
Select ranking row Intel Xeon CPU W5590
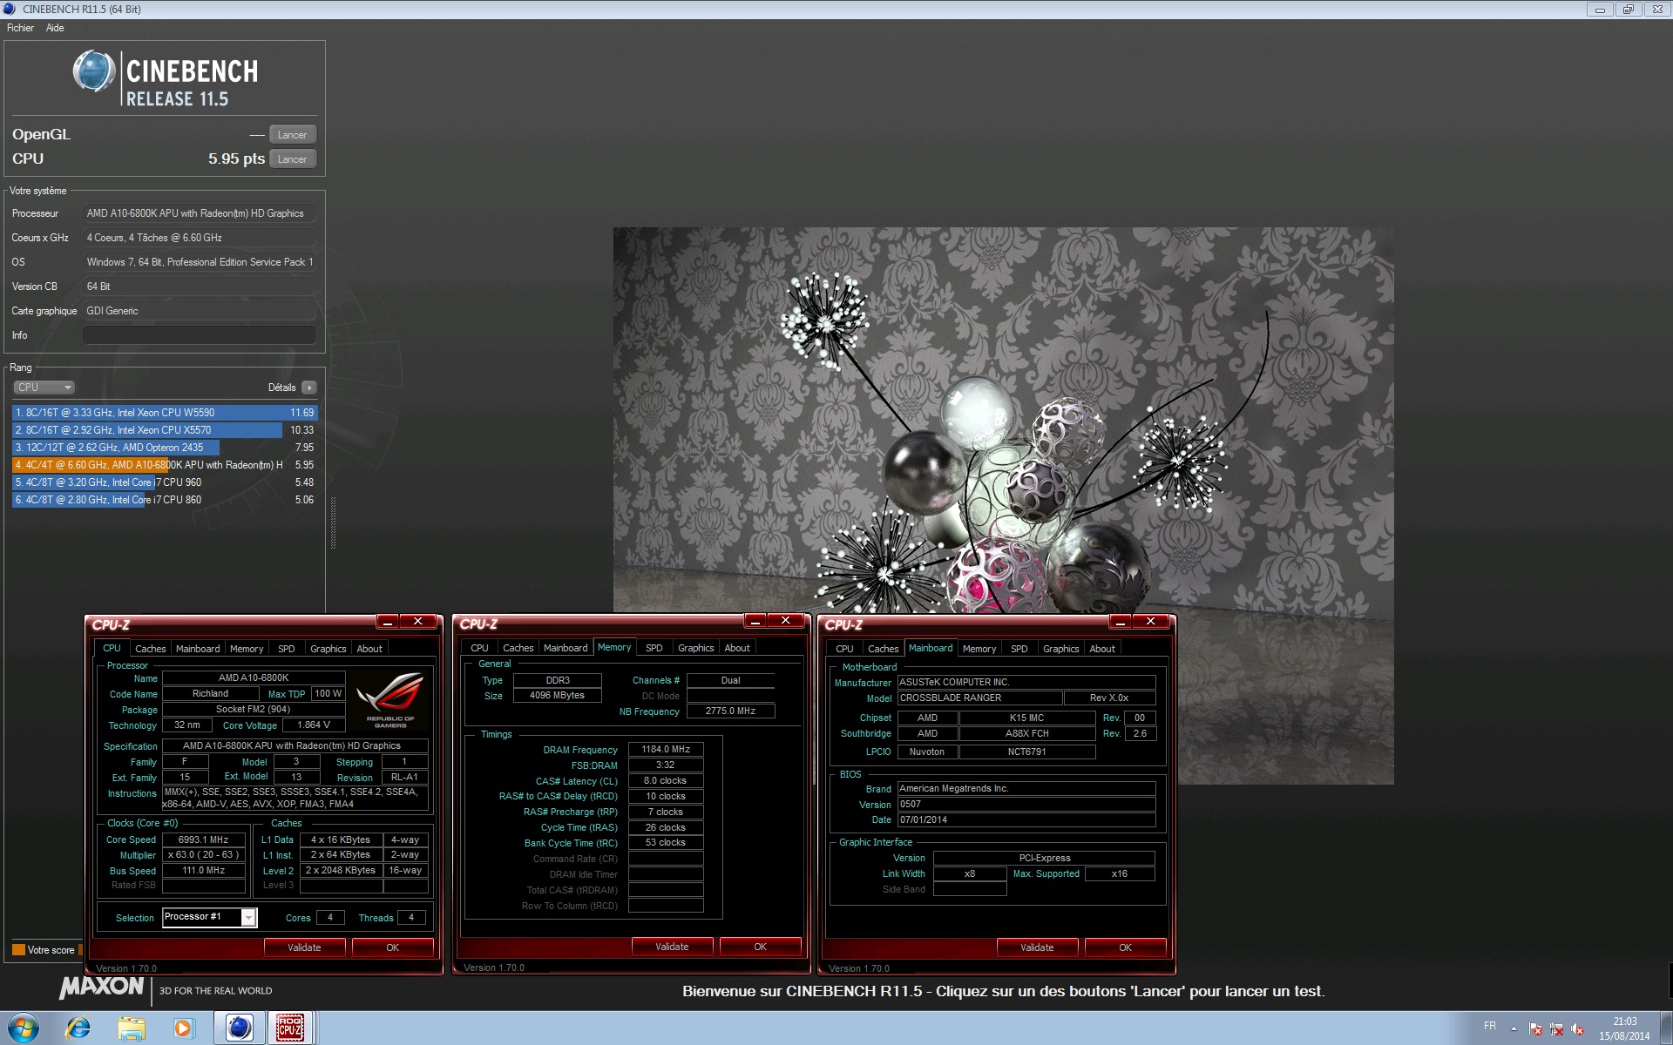click(x=165, y=413)
